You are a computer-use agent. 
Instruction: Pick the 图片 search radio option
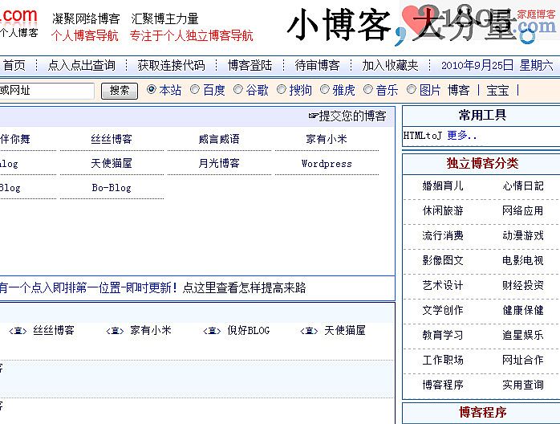pyautogui.click(x=412, y=90)
